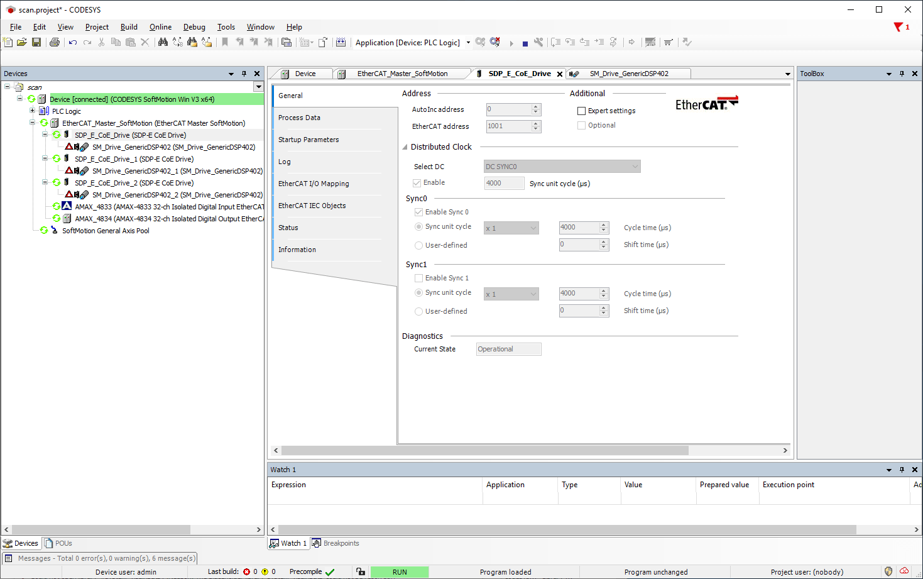Click the Breakpoints toolbar icon
This screenshot has height=579, width=923.
317,543
